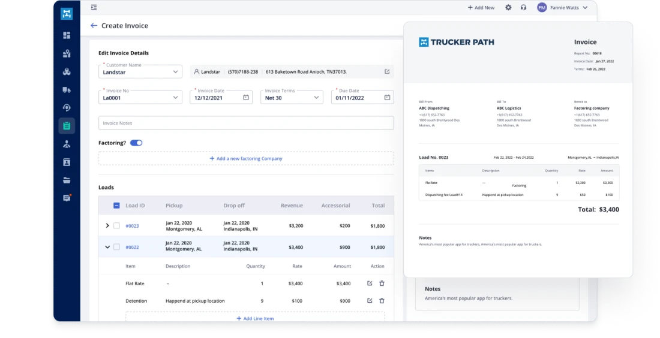Toggle the Factoring switch off
Screen dimensions: 660x338
click(136, 143)
